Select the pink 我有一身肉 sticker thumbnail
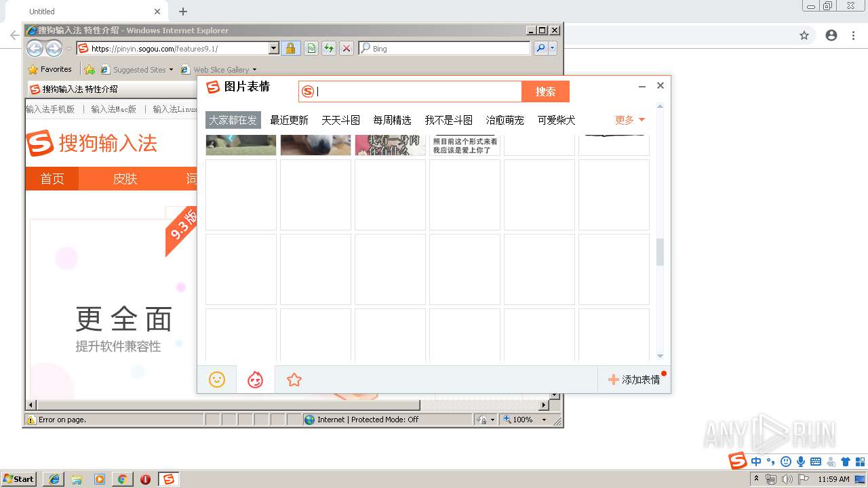 pos(391,145)
